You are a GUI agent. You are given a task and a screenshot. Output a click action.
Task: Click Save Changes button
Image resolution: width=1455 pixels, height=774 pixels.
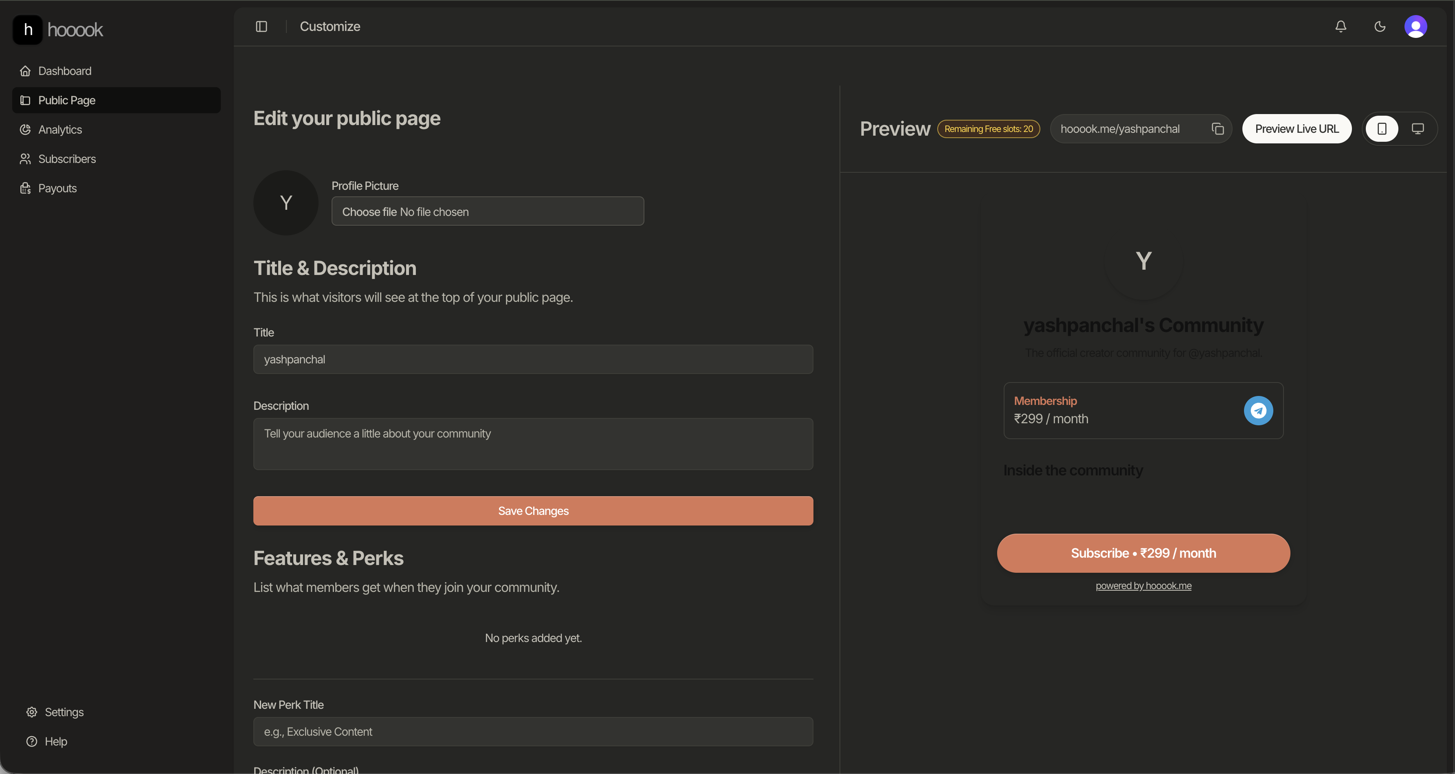(533, 511)
